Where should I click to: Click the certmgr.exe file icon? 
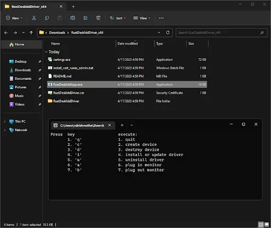[50, 59]
